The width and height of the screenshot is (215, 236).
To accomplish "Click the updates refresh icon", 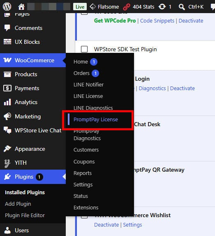I will (162, 7).
